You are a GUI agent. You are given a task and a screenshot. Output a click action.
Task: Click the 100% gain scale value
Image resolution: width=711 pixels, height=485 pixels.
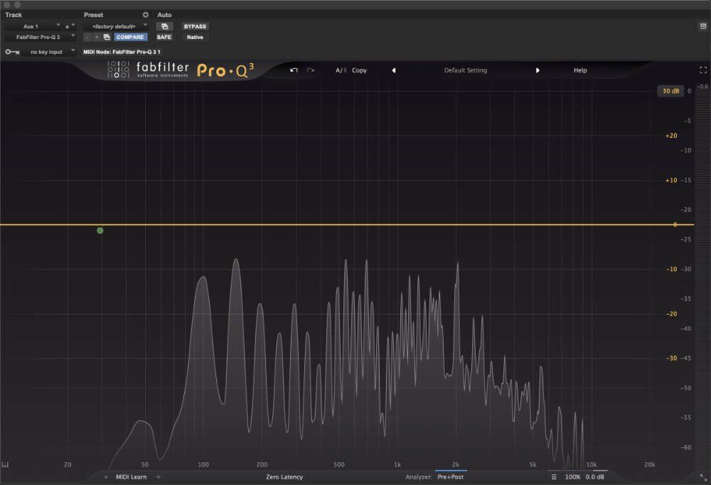[572, 477]
